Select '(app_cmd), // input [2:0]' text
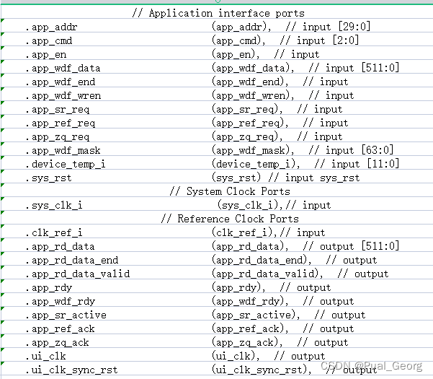 point(285,40)
